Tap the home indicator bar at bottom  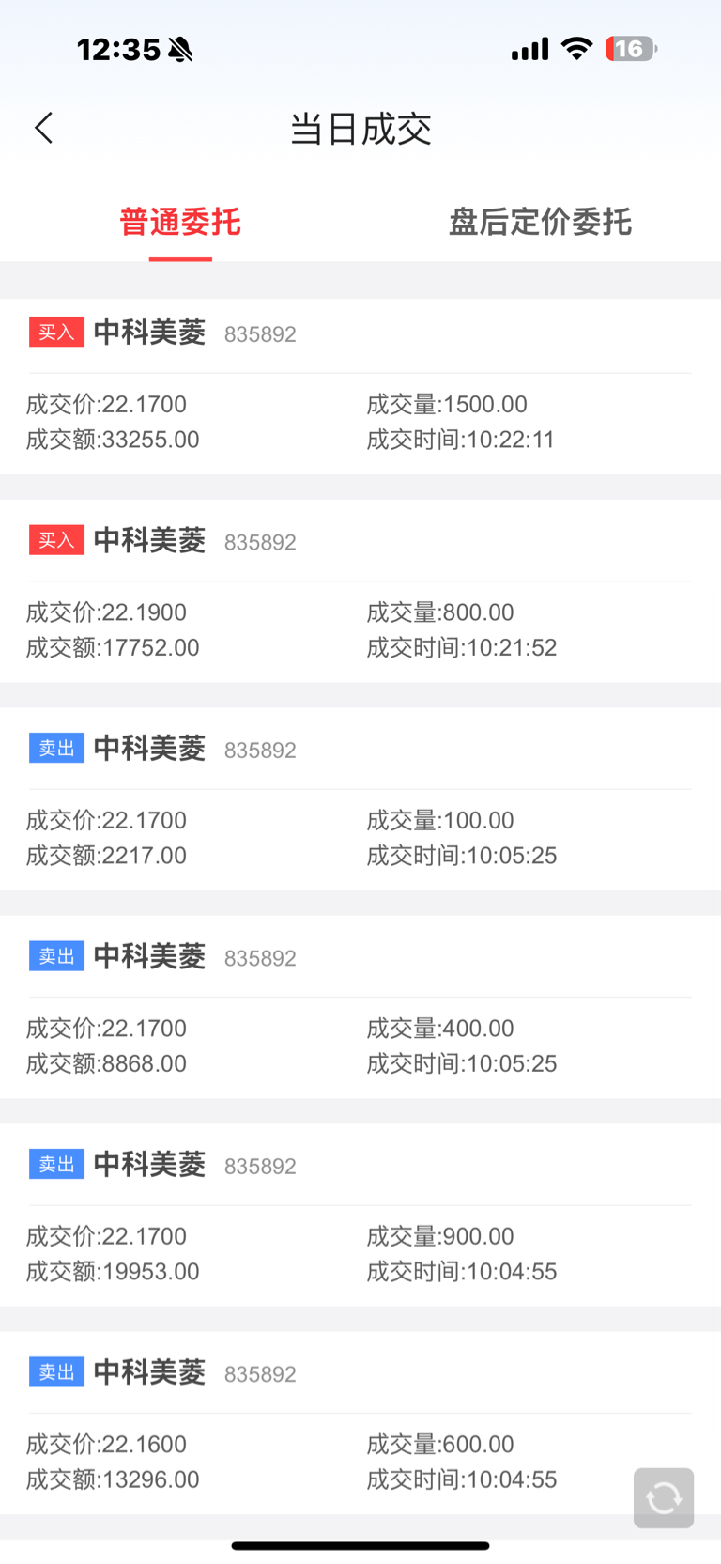coord(360,1545)
